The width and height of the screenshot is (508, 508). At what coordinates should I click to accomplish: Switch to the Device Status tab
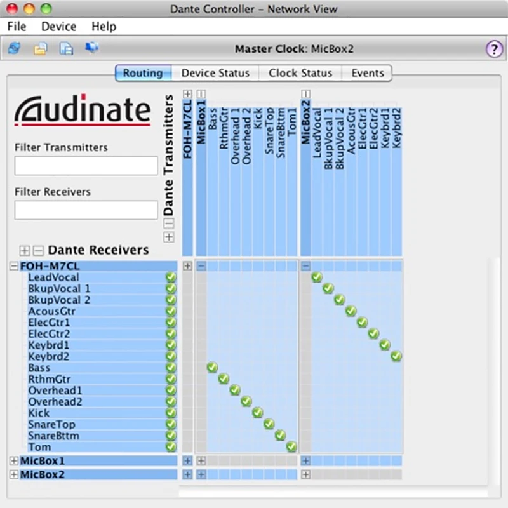[215, 73]
